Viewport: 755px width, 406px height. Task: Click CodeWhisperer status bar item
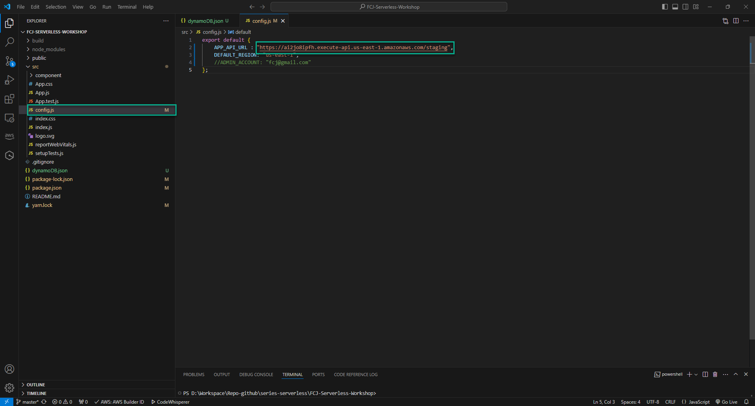[x=171, y=402]
